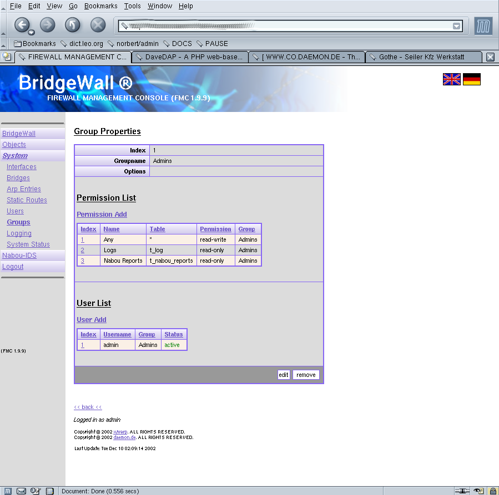499x495 pixels.
Task: Open the System sidebar section
Action: click(x=15, y=156)
